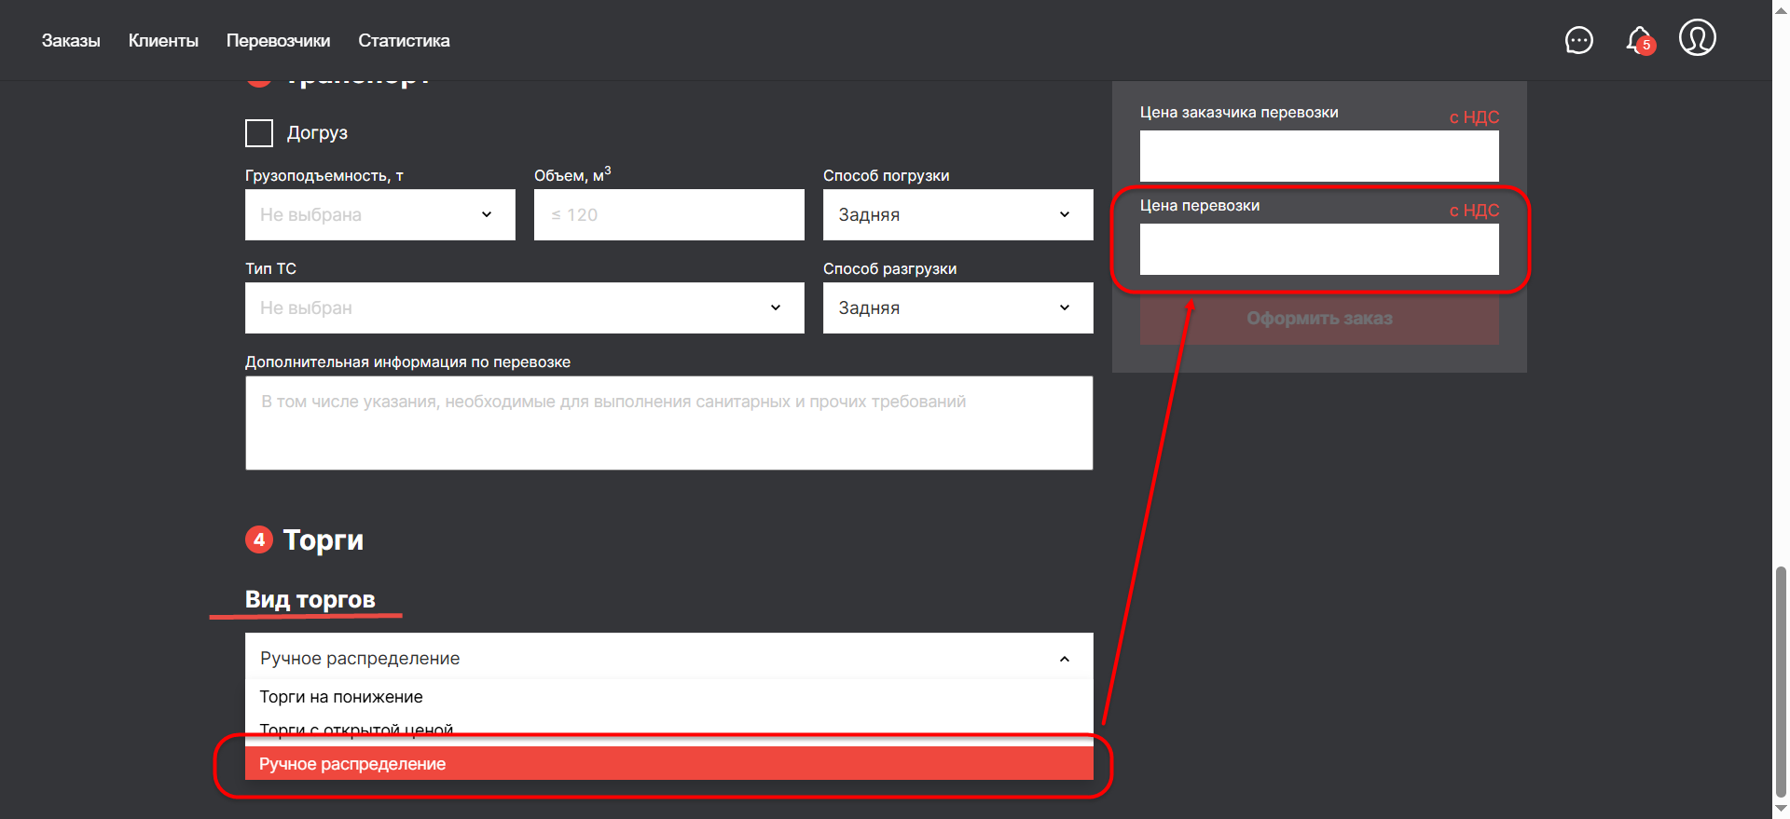Expand the Способ погрузки dropdown

click(957, 214)
